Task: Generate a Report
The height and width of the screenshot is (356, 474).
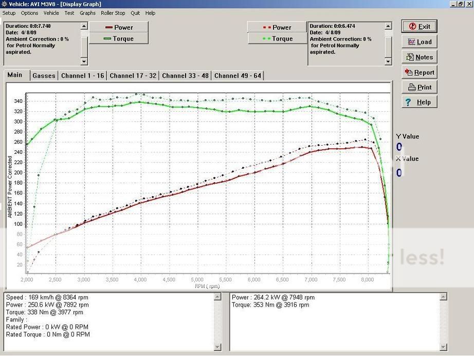Action: (x=420, y=73)
